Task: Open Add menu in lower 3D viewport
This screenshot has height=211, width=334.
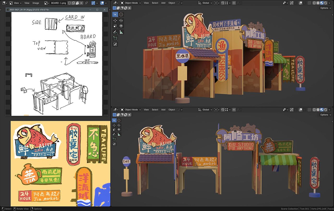Action: pos(163,110)
